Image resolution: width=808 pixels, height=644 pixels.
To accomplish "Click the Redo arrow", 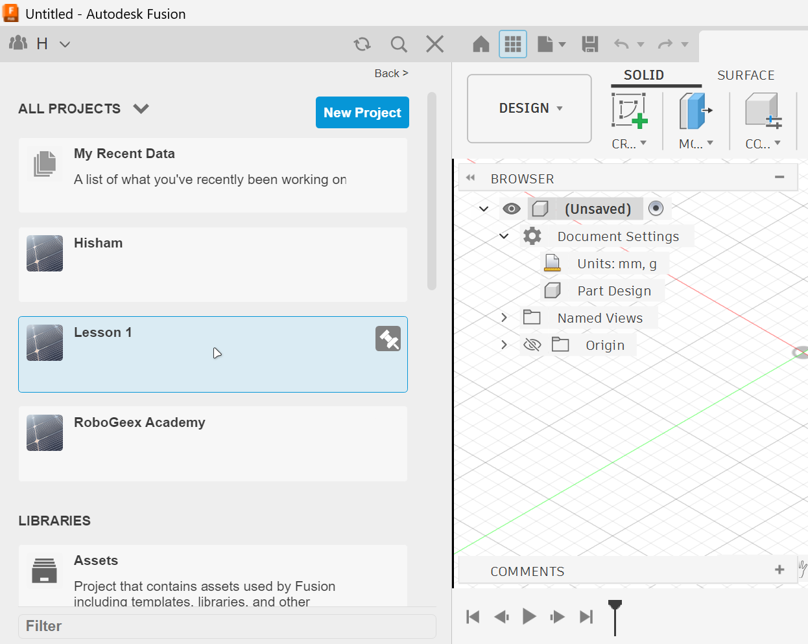I will pyautogui.click(x=665, y=44).
